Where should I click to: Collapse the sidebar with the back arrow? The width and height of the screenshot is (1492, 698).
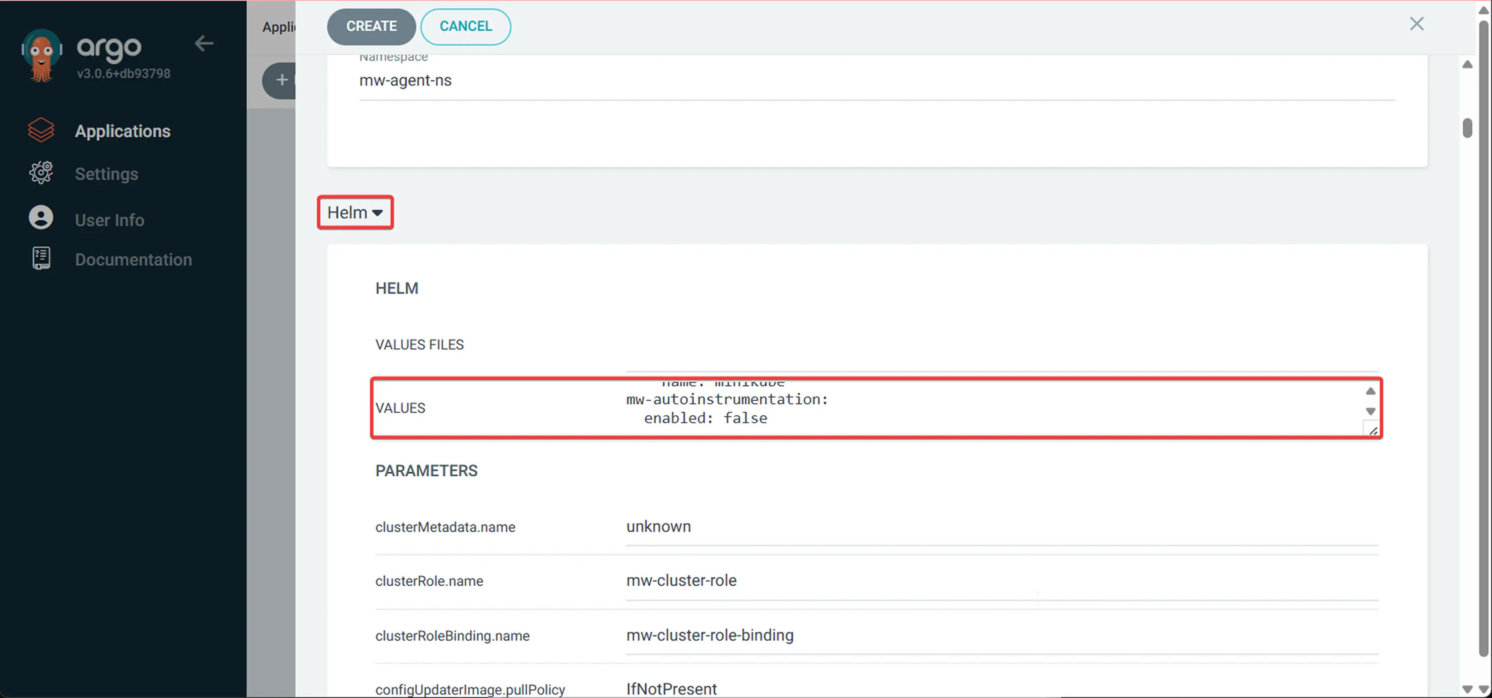coord(204,43)
